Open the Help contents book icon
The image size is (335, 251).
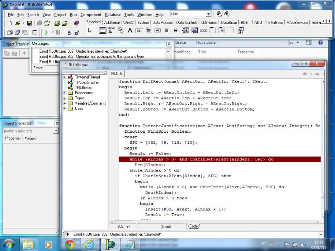tap(76, 23)
